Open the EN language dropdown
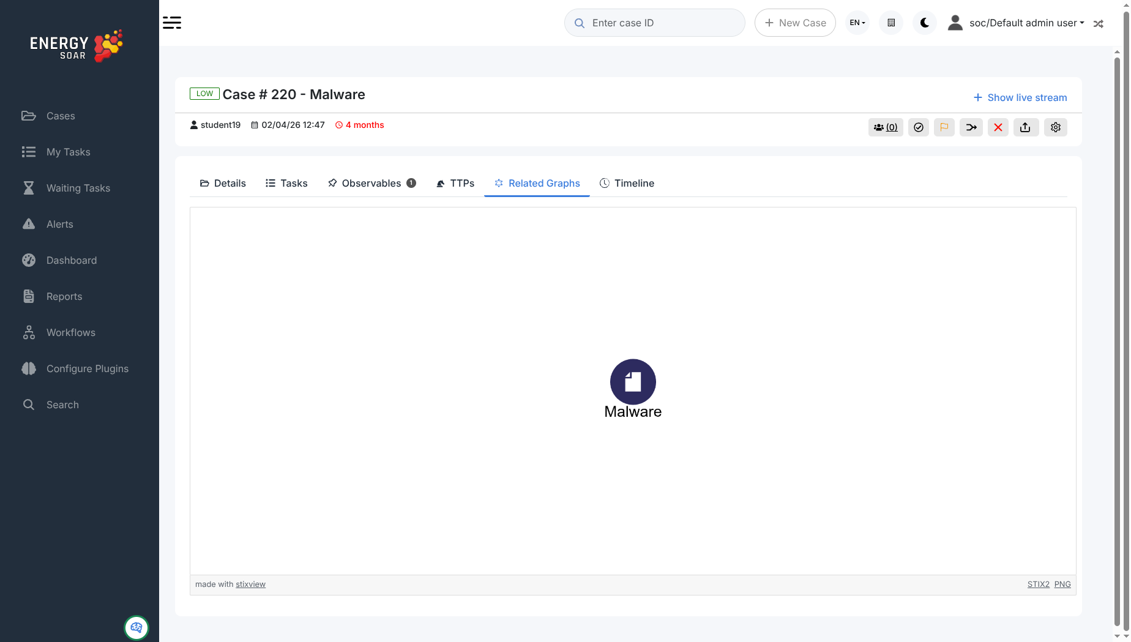This screenshot has height=642, width=1131. pyautogui.click(x=857, y=23)
